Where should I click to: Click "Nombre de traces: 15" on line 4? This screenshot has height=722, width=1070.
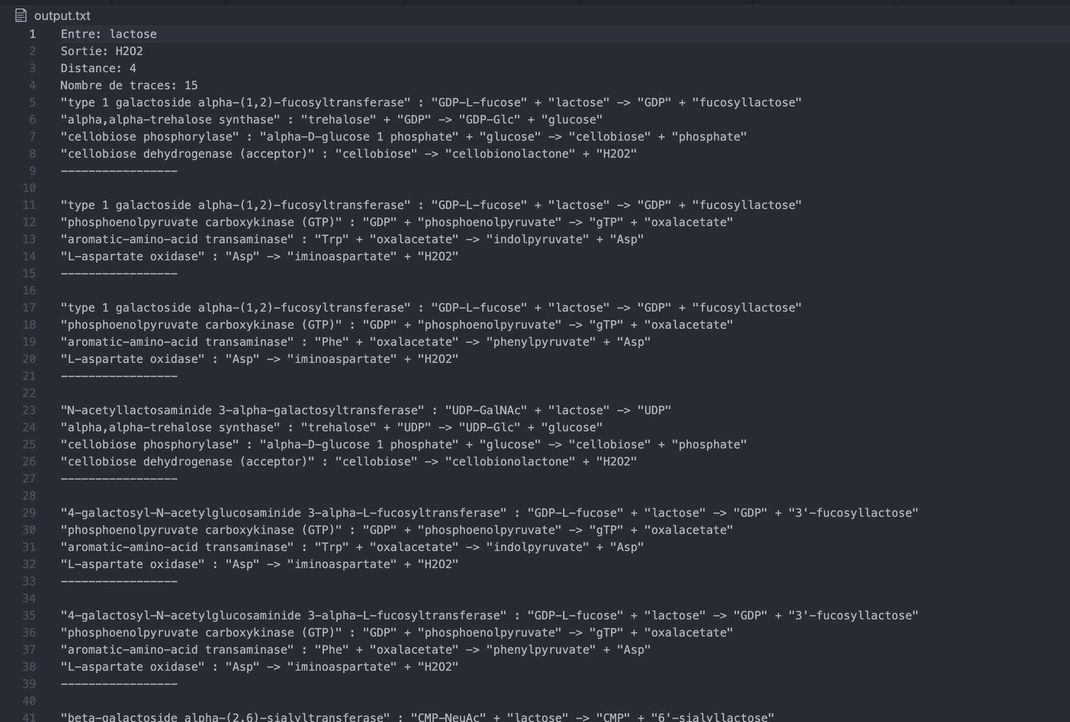click(x=129, y=85)
